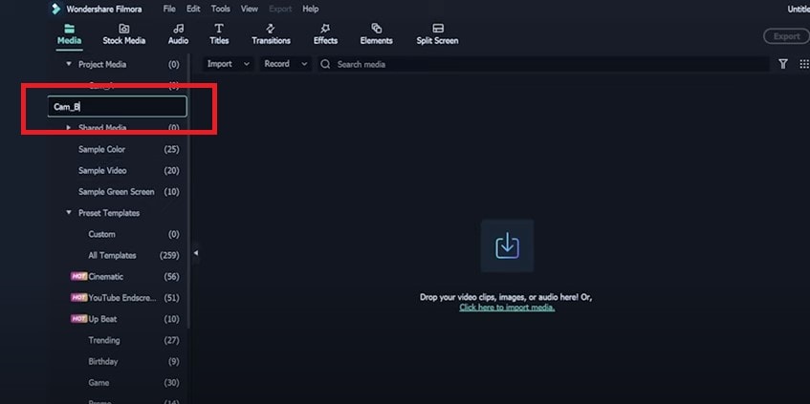
Task: Open the View menu
Action: [x=250, y=9]
